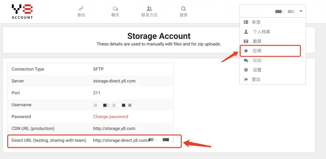326x159 pixels.
Task: Click the list icon beside 来源
Action: point(246,22)
